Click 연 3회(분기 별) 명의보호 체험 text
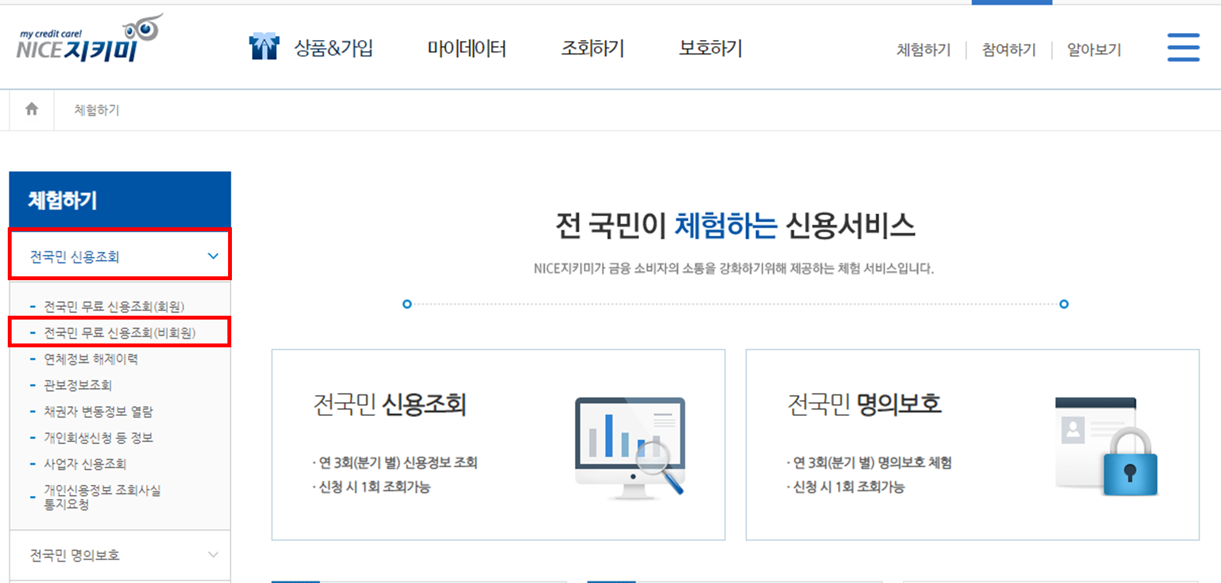The image size is (1221, 583). coord(870,462)
